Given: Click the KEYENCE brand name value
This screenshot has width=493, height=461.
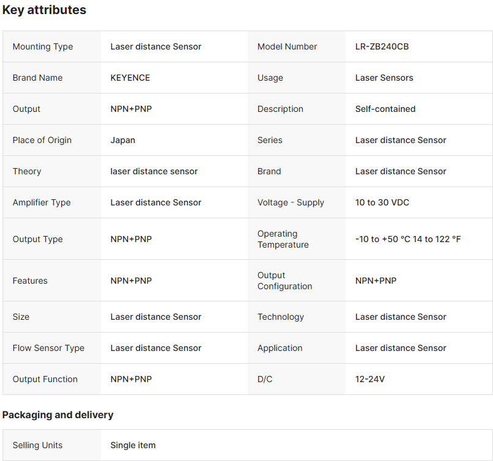Looking at the screenshot, I should point(130,78).
